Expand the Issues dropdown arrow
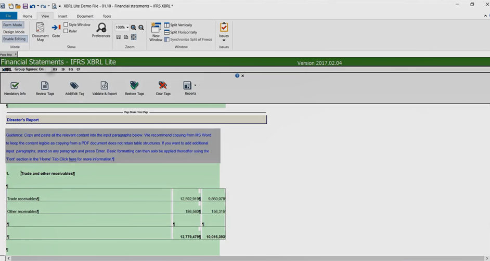490x261 pixels. click(224, 40)
